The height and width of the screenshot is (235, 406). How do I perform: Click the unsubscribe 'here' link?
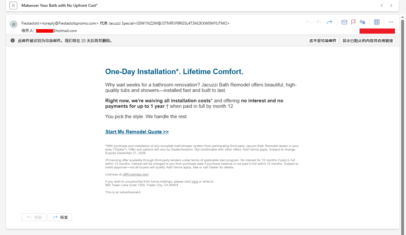(195, 182)
